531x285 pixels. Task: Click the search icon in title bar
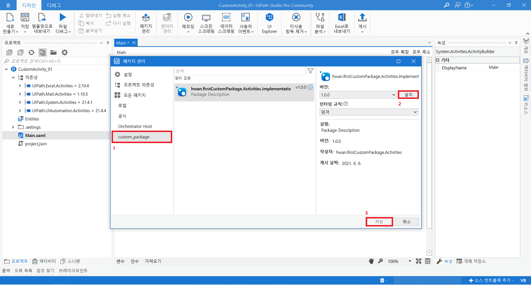click(447, 5)
